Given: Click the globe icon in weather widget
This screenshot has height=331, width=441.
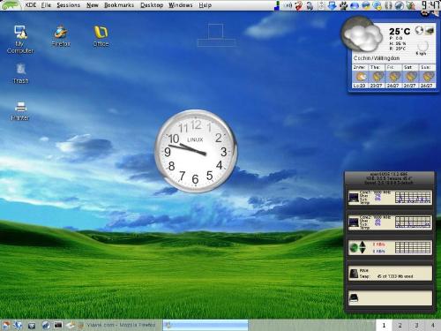Looking at the screenshot, I should [x=419, y=30].
